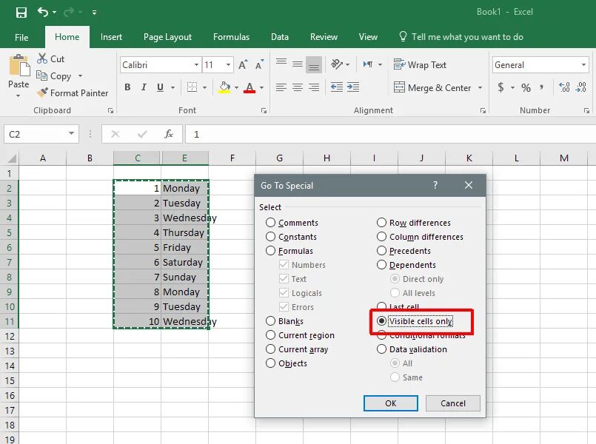Apply the yellow fill color bucket
Viewport: 596px width, 444px height.
pyautogui.click(x=224, y=87)
